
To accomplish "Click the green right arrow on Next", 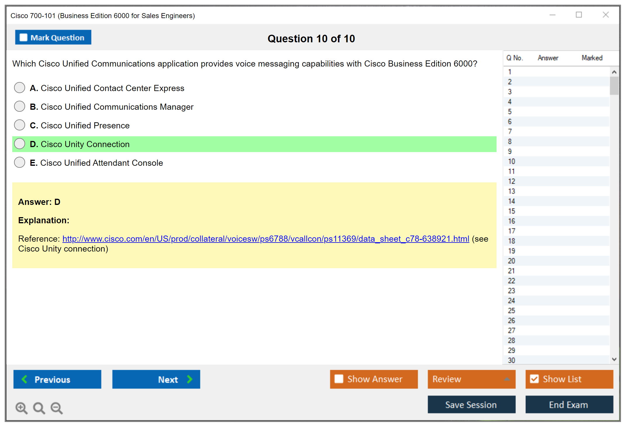I will pos(190,379).
